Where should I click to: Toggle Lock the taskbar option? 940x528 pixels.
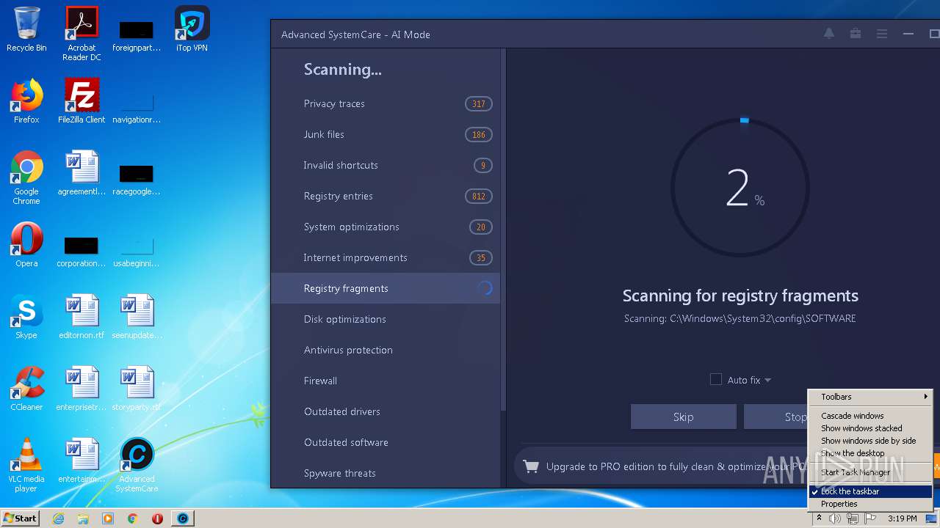870,491
